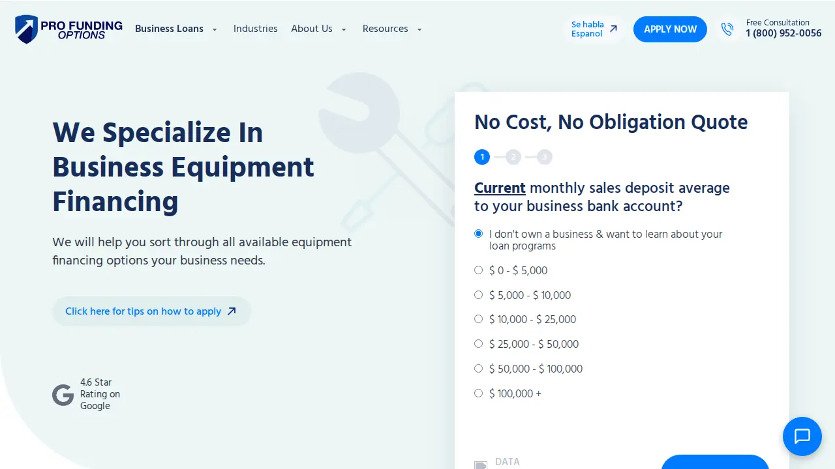Click step 1 indicator in quote form
This screenshot has width=835, height=469.
click(x=482, y=157)
